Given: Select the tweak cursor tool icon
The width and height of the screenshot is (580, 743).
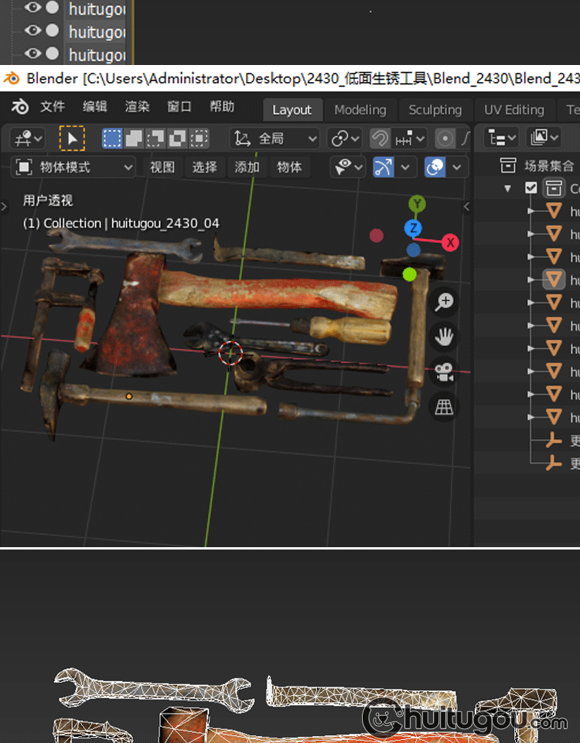Looking at the screenshot, I should pos(72,139).
